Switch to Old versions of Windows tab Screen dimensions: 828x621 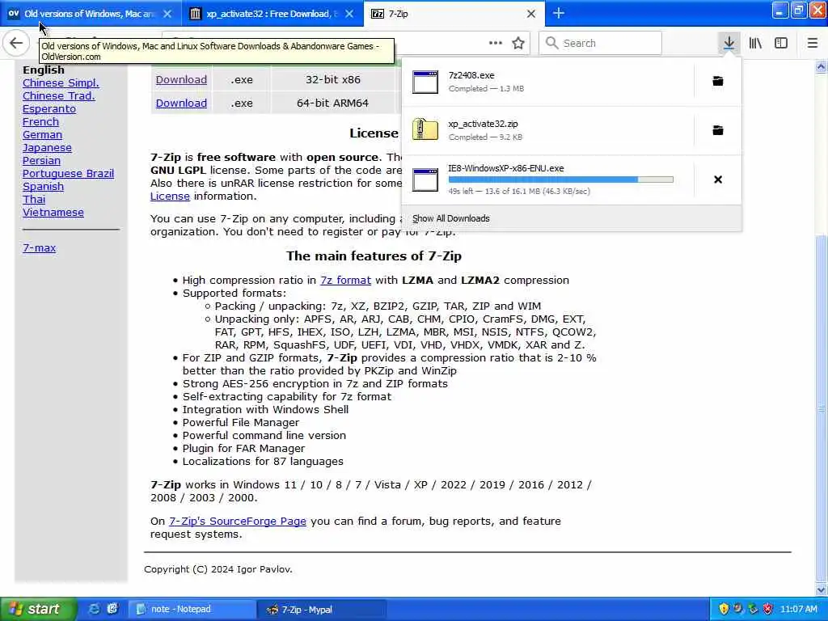(x=90, y=14)
